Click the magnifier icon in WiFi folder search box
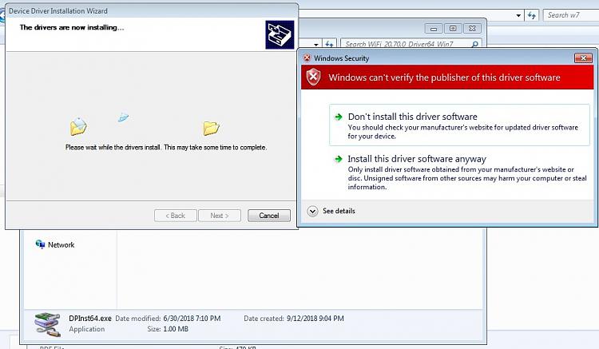Screen dimensions: 599x349 (475, 44)
